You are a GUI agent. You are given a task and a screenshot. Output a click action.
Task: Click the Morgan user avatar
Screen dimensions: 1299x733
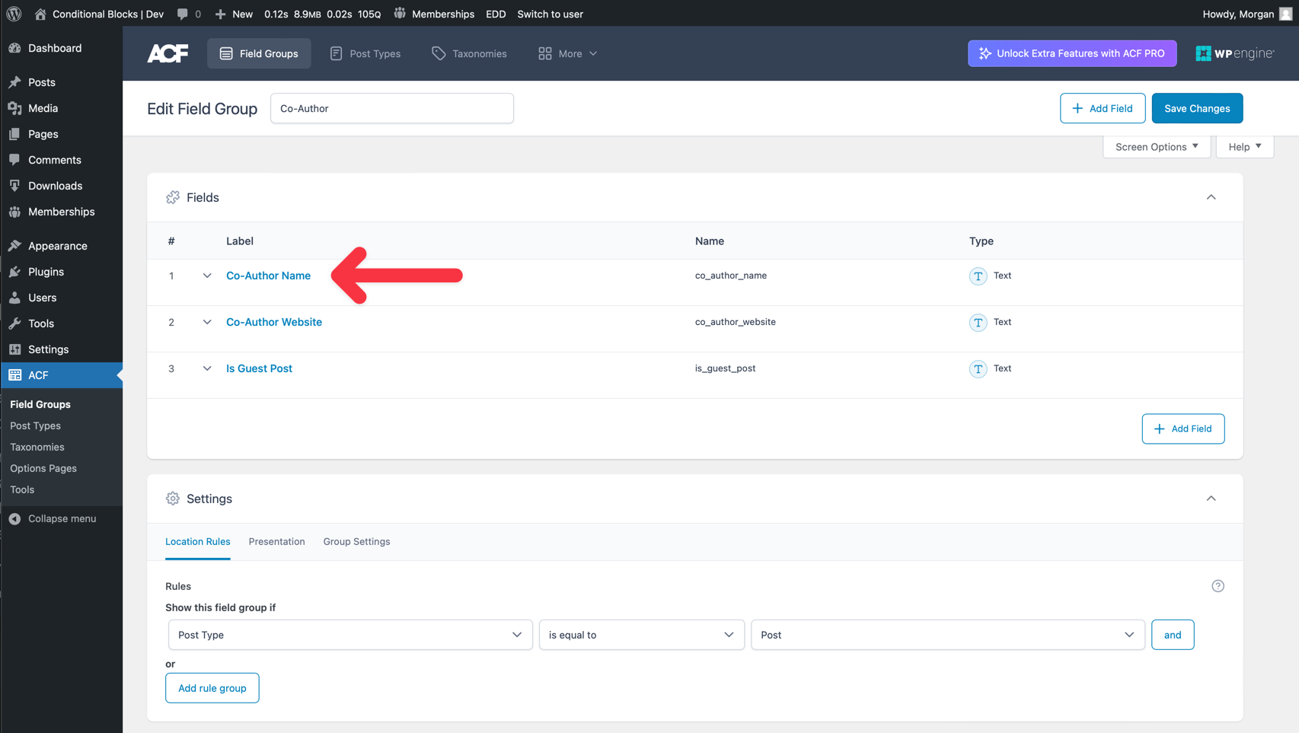tap(1285, 14)
